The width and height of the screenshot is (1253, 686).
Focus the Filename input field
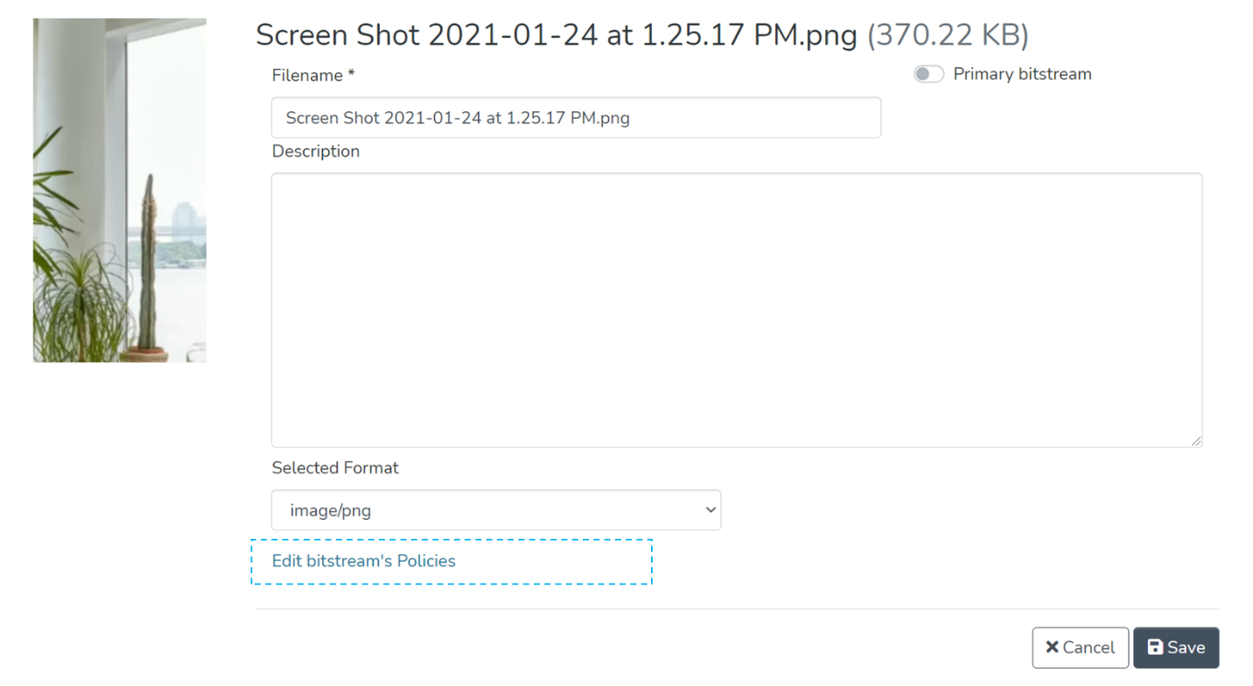pos(576,118)
